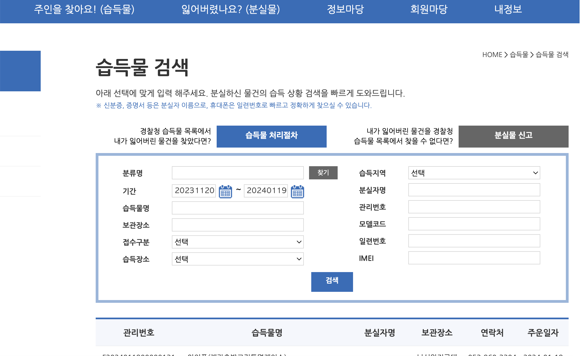
Task: Click the 습득물 처리절차 button
Action: [x=271, y=136]
